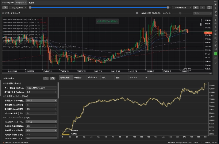This screenshot has height=144, width=219.
Task: Open the speed dropdown showing 100x
Action: point(202,13)
